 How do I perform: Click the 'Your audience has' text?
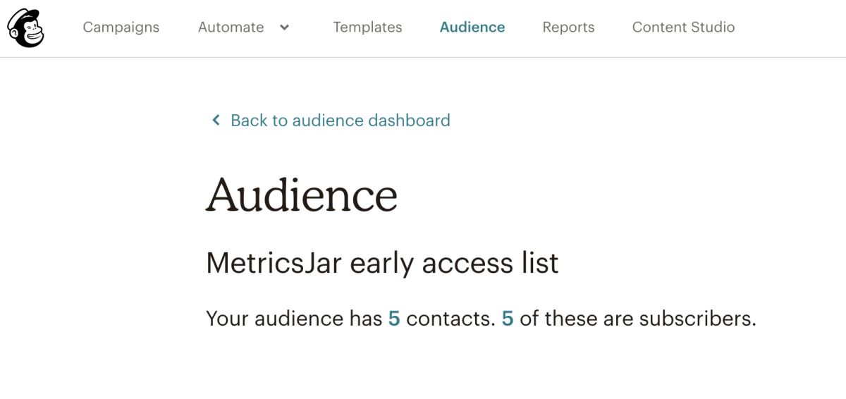coord(294,319)
